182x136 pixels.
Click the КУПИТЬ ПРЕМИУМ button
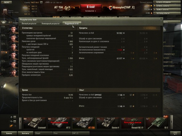click(x=167, y=2)
